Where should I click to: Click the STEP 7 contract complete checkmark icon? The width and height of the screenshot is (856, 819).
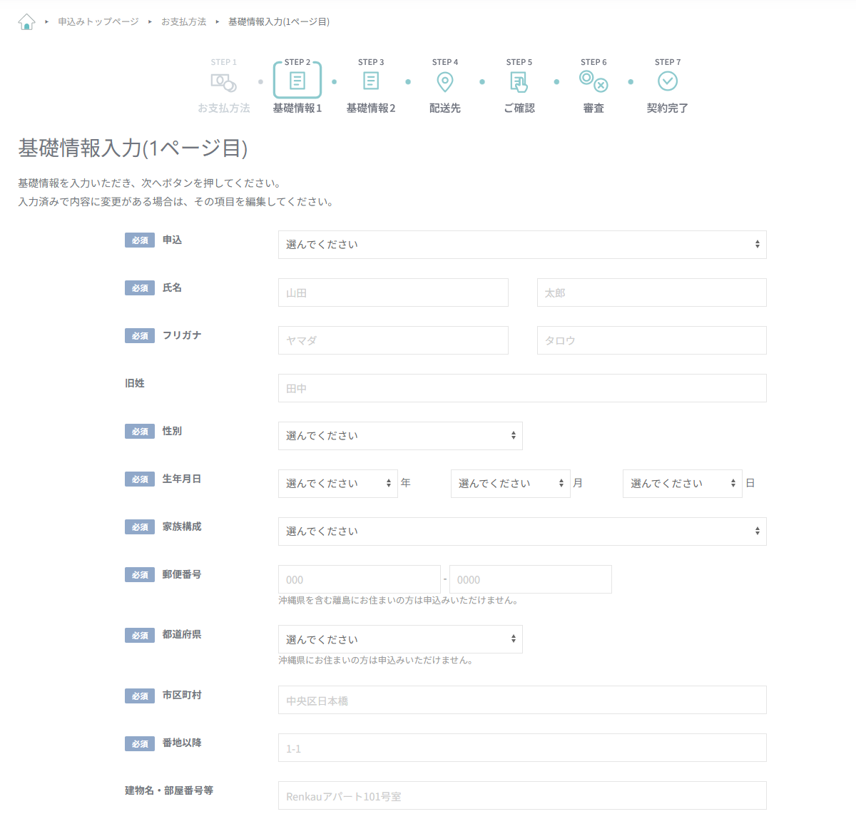(668, 81)
